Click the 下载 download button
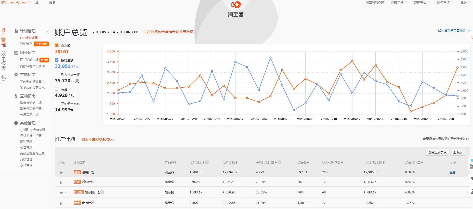 click(458, 152)
